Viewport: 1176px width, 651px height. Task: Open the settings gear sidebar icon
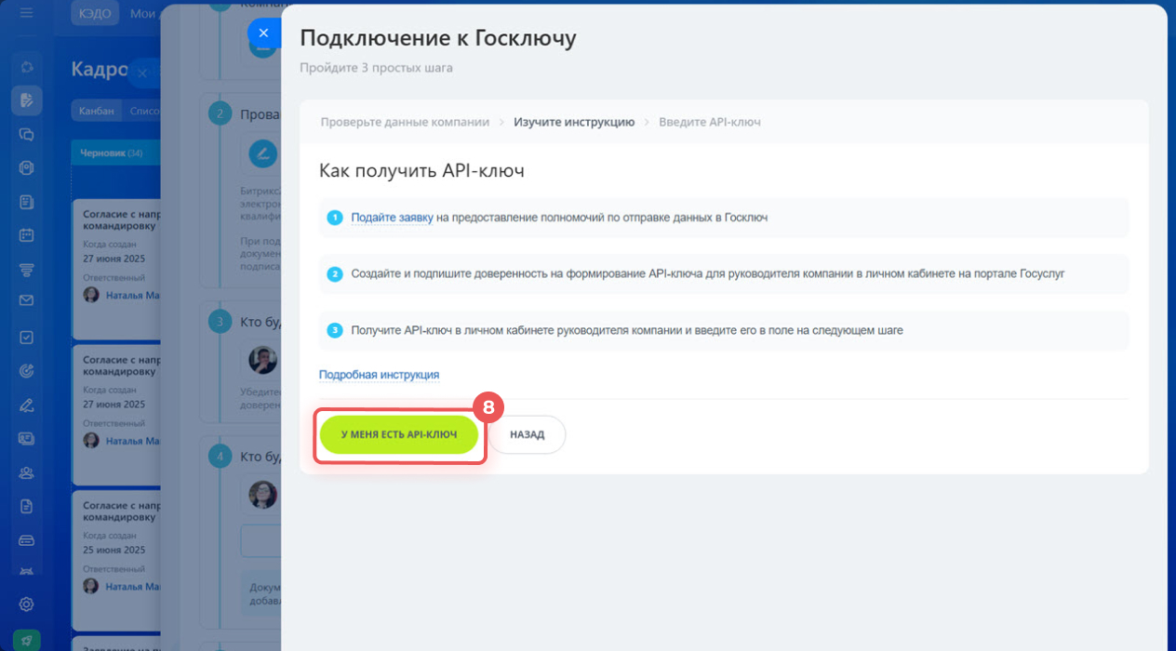[x=26, y=604]
